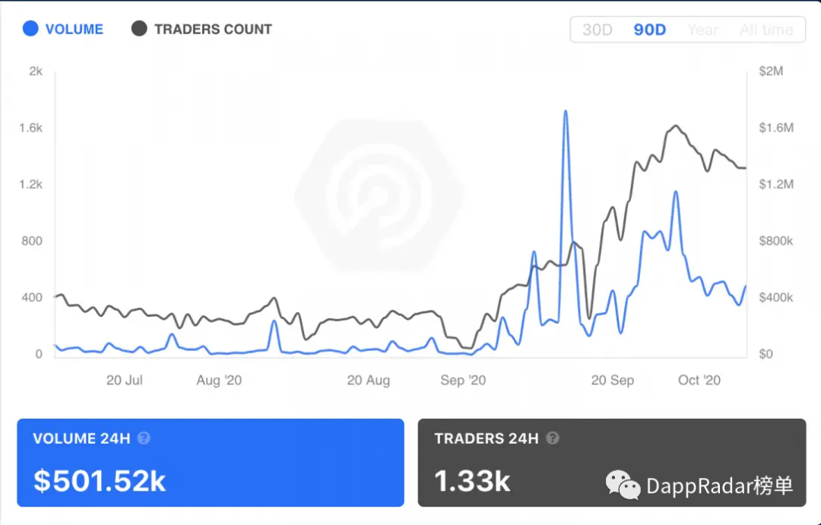The image size is (821, 525).
Task: Click the DappRadar radar logo in chart
Action: click(379, 196)
